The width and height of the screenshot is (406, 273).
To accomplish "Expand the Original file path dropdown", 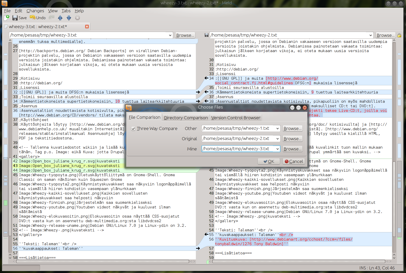I will coord(277,139).
